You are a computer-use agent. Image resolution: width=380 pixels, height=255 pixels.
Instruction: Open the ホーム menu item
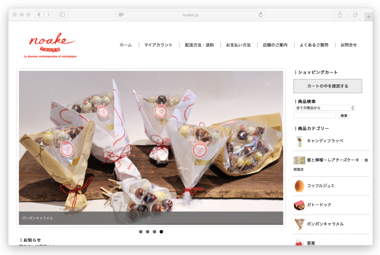pyautogui.click(x=125, y=45)
